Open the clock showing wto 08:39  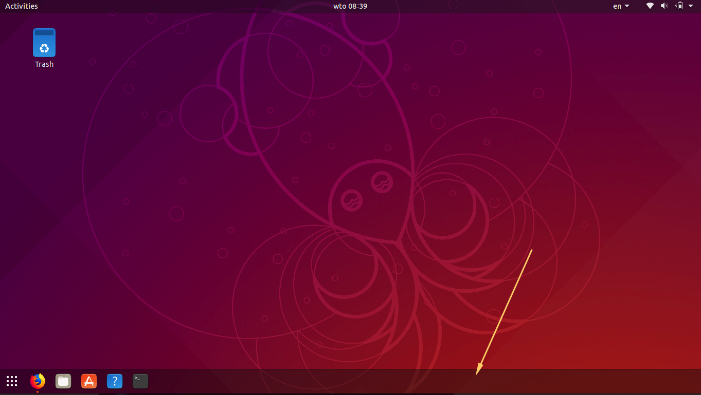350,6
